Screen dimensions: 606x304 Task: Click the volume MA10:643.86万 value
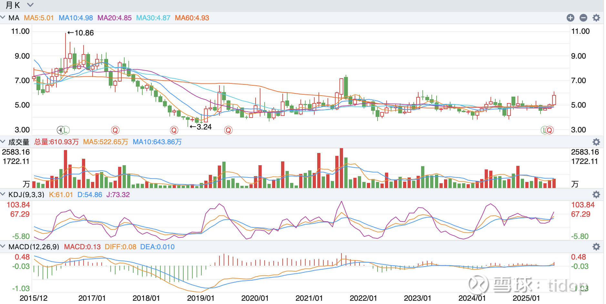(x=157, y=142)
